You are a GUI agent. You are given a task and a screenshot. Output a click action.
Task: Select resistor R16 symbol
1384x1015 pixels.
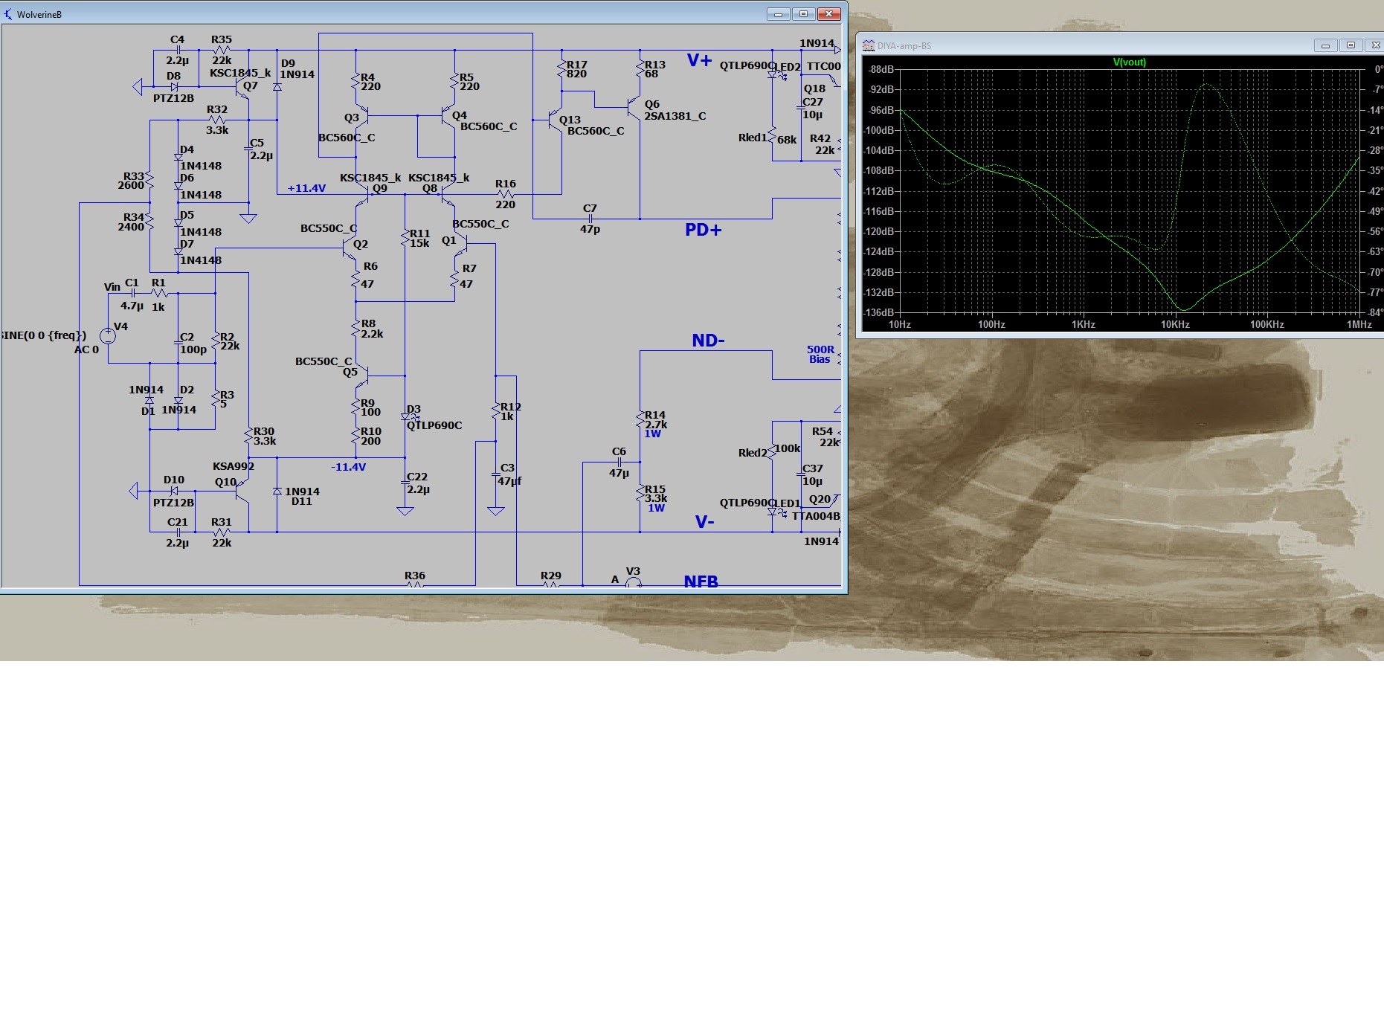coord(505,194)
